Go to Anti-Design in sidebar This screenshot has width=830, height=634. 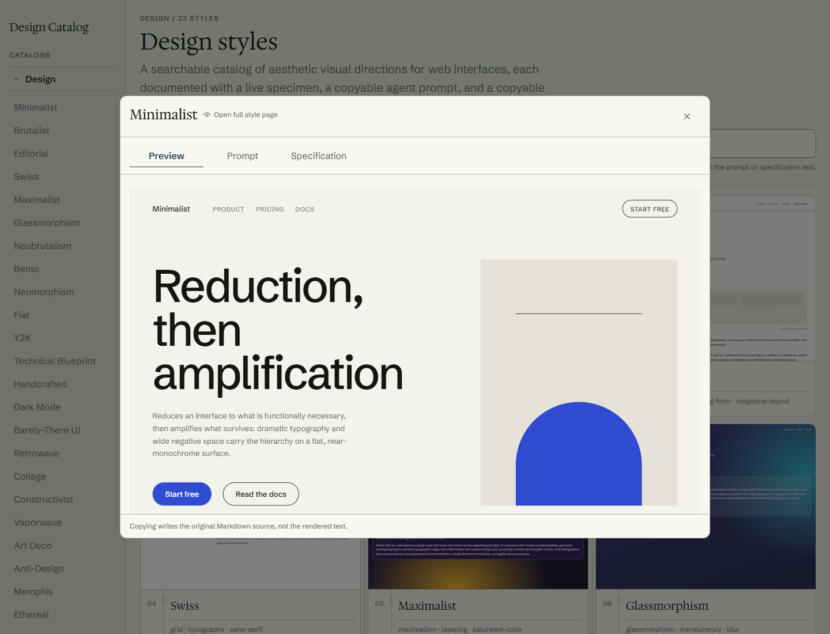(x=39, y=568)
